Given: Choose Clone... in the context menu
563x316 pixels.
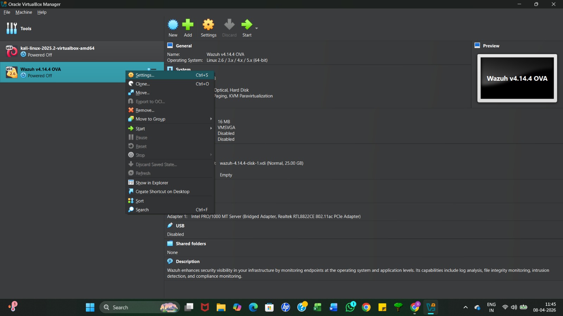Looking at the screenshot, I should (x=170, y=84).
